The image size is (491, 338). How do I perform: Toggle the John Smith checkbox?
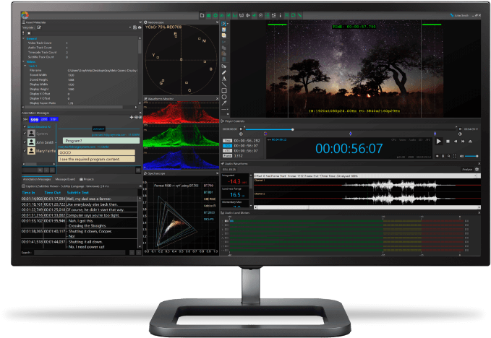(25, 142)
